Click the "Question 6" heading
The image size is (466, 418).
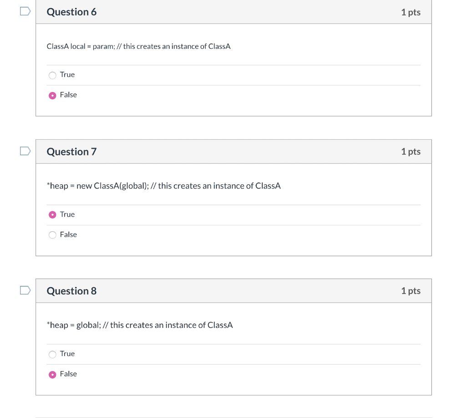tap(71, 12)
